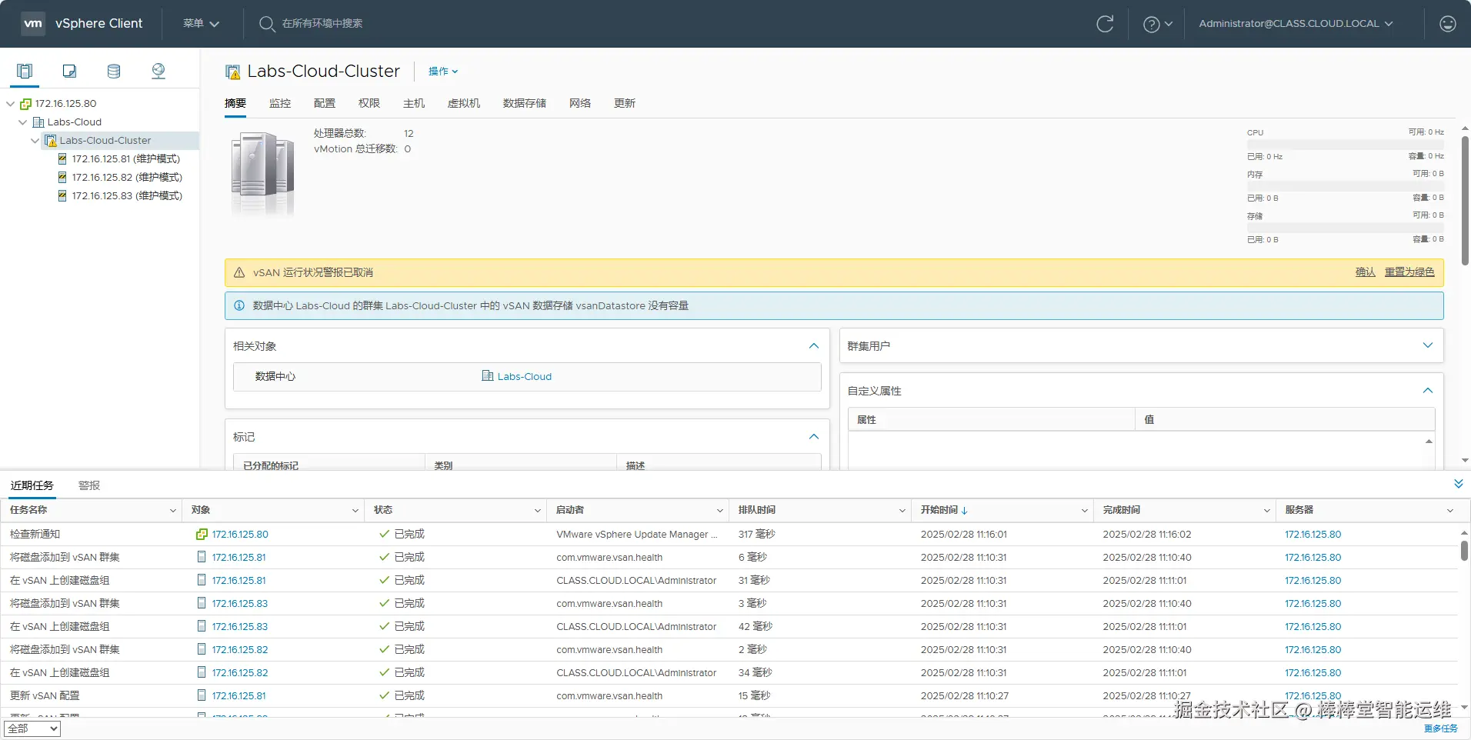The image size is (1471, 740).
Task: Refresh the vSphere Client view
Action: coord(1105,24)
